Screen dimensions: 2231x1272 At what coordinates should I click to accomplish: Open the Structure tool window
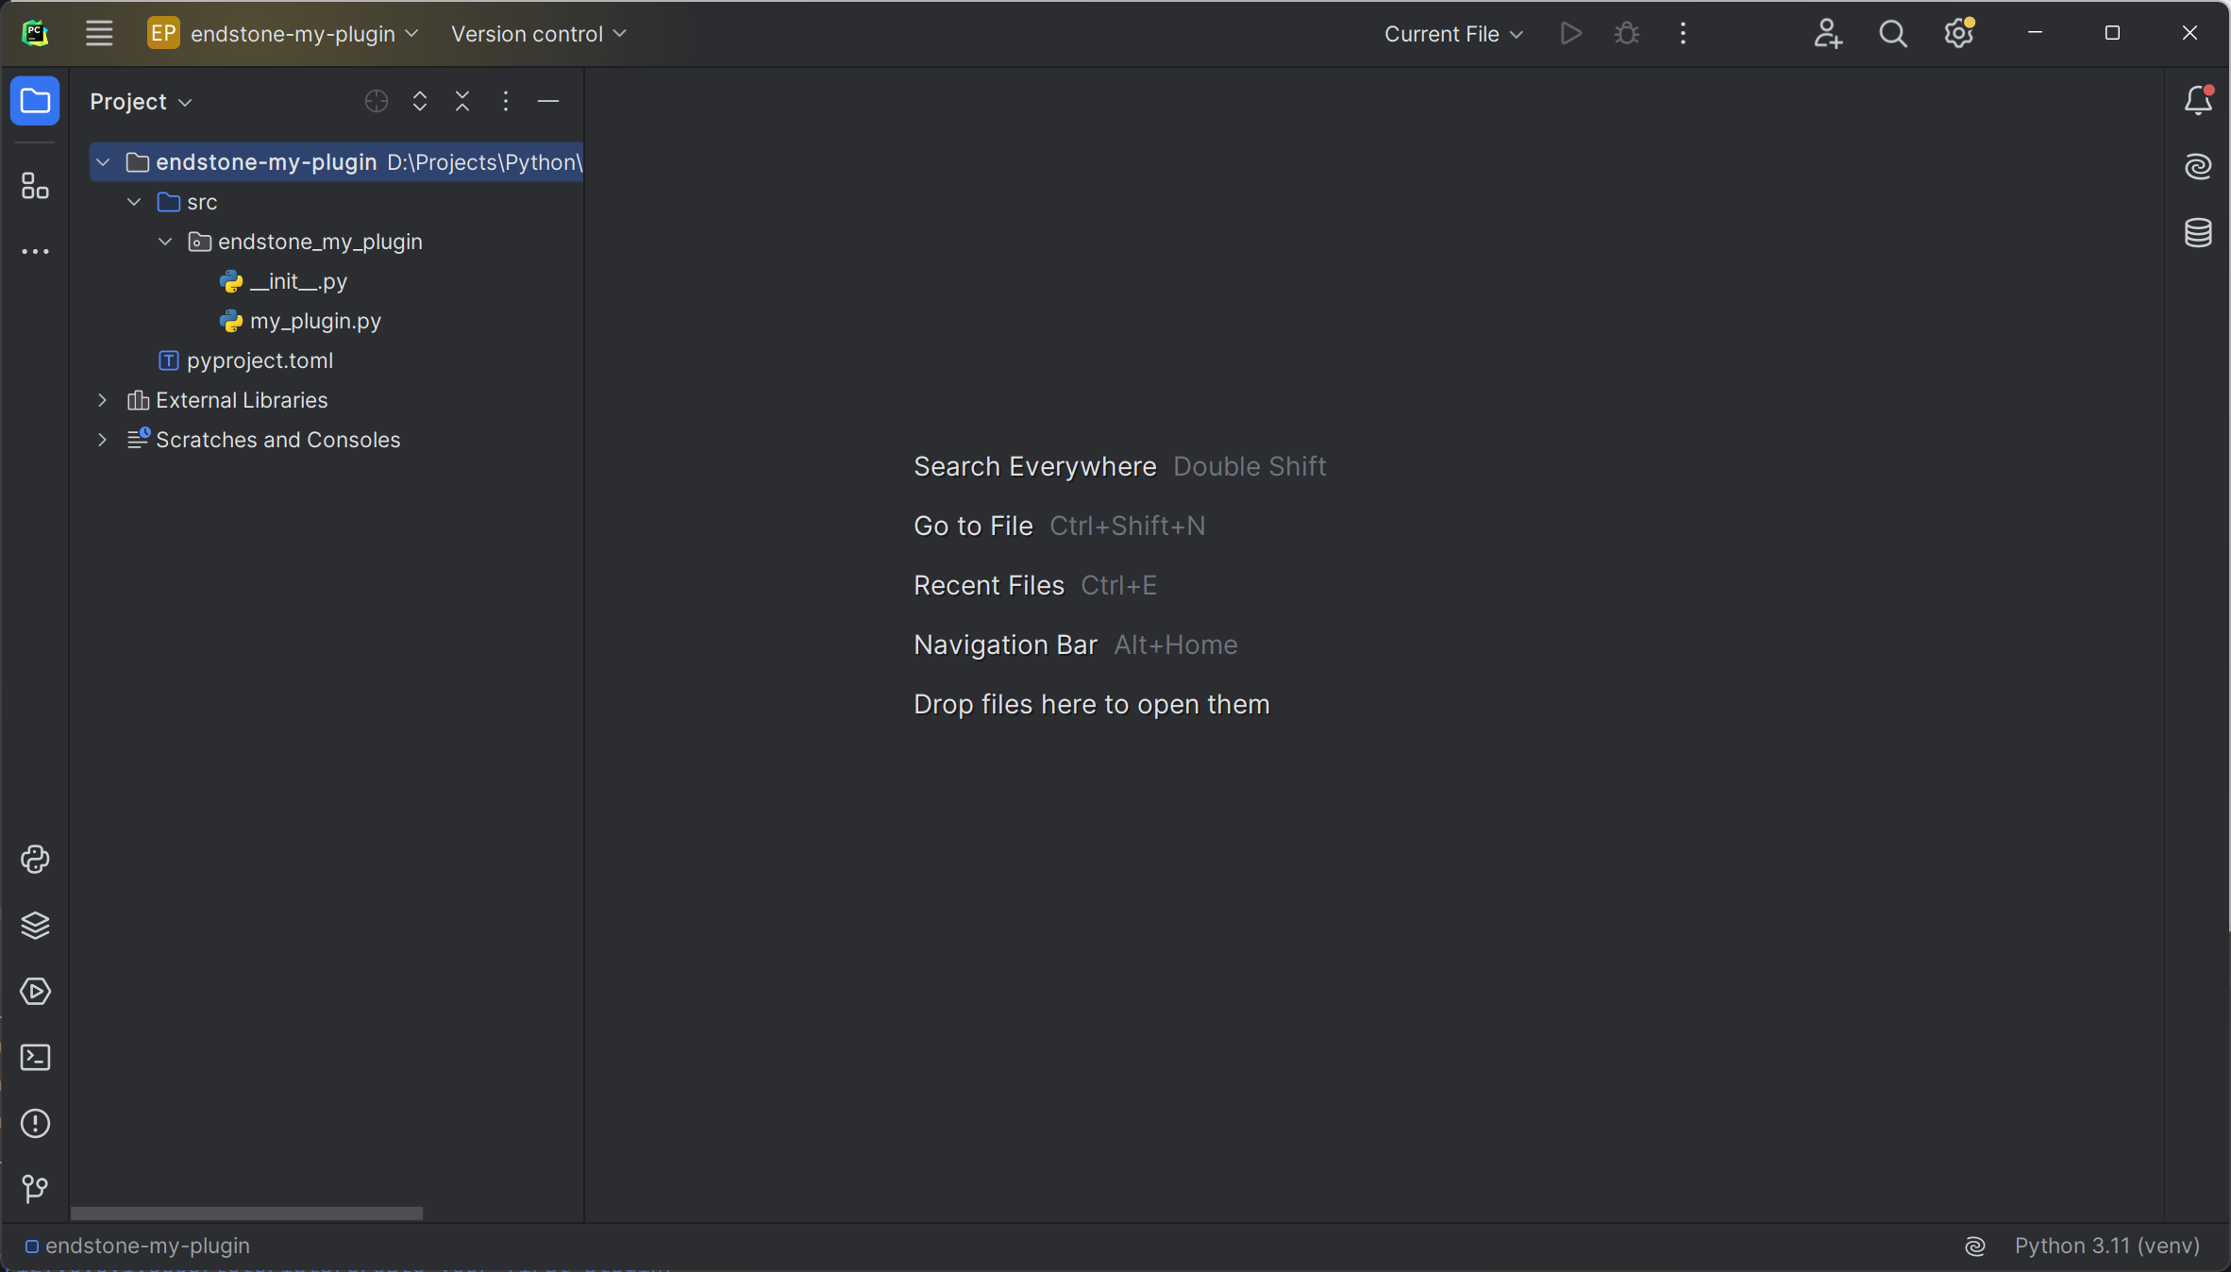[35, 185]
